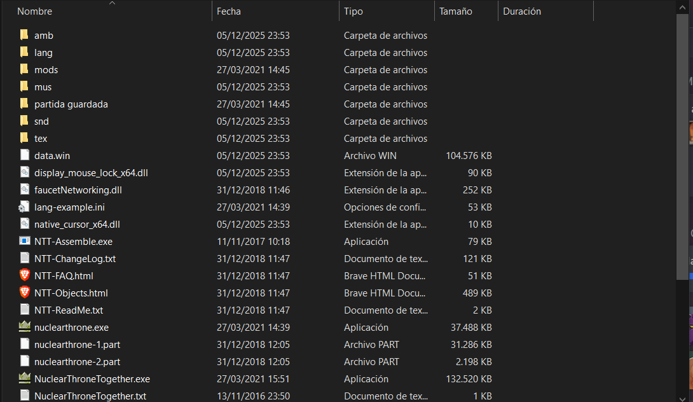Viewport: 693px width, 402px height.
Task: Click the Duración column header
Action: pos(522,11)
